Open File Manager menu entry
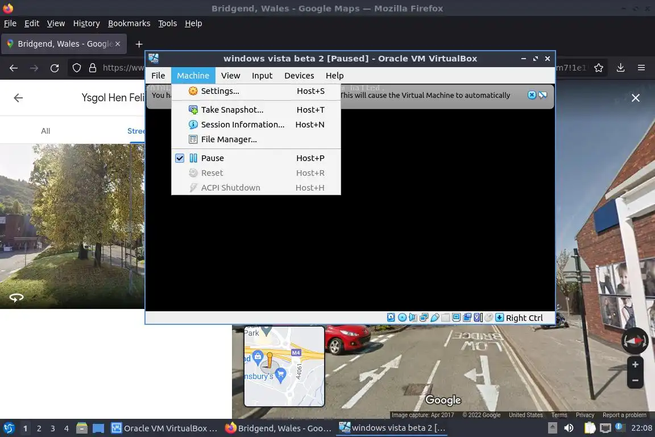 [256, 139]
